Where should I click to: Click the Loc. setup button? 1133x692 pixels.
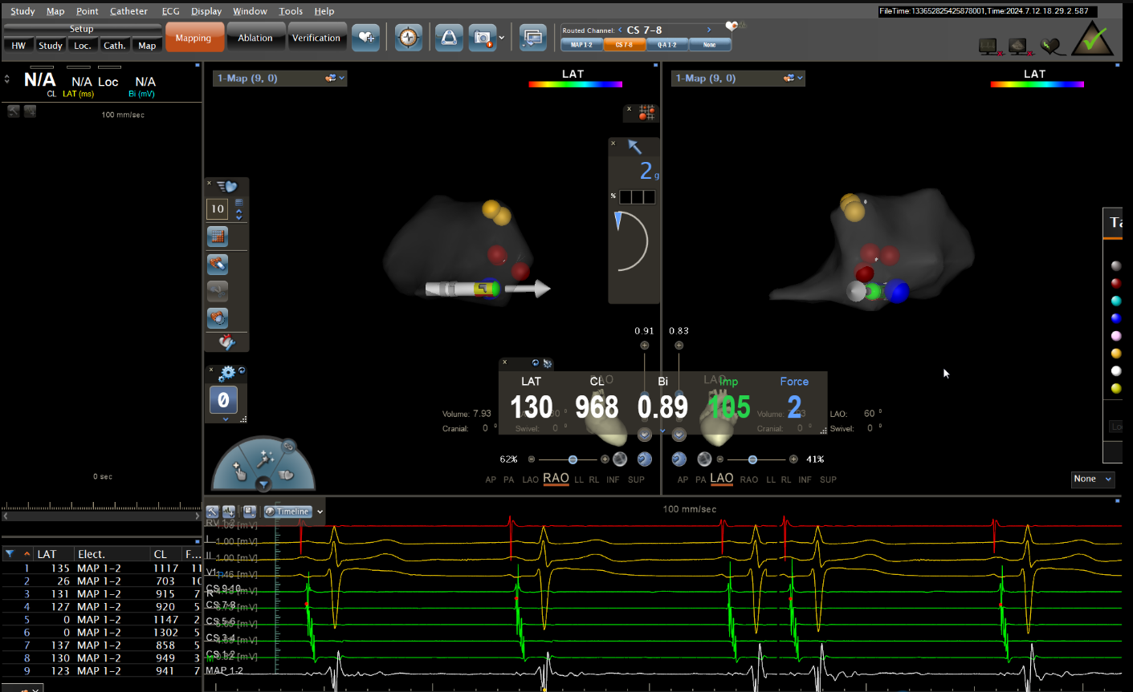[83, 46]
